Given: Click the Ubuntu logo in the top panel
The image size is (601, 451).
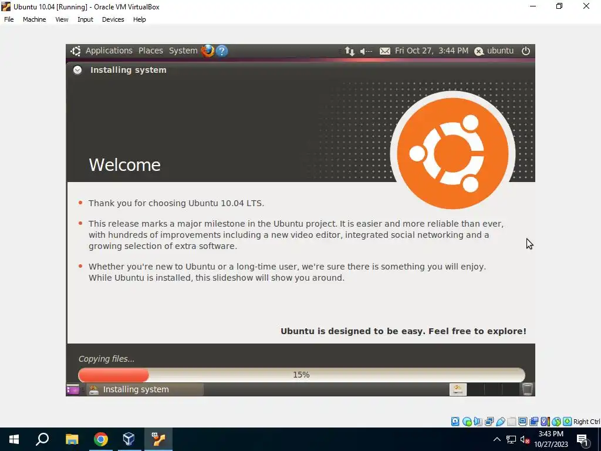Looking at the screenshot, I should tap(76, 51).
